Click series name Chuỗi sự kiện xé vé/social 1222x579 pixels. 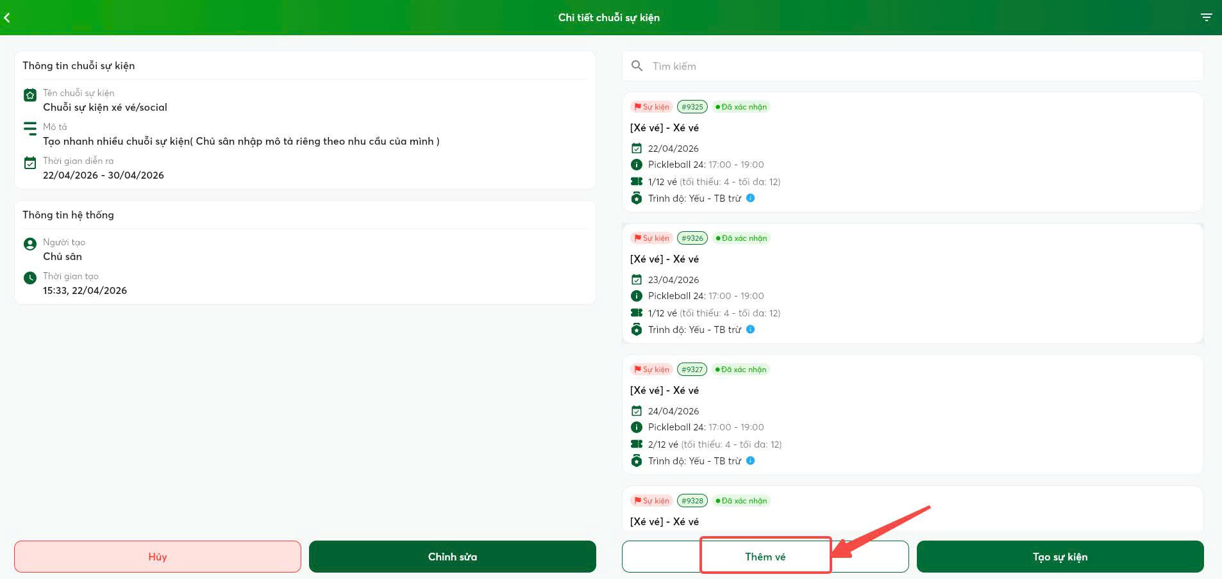(x=105, y=108)
